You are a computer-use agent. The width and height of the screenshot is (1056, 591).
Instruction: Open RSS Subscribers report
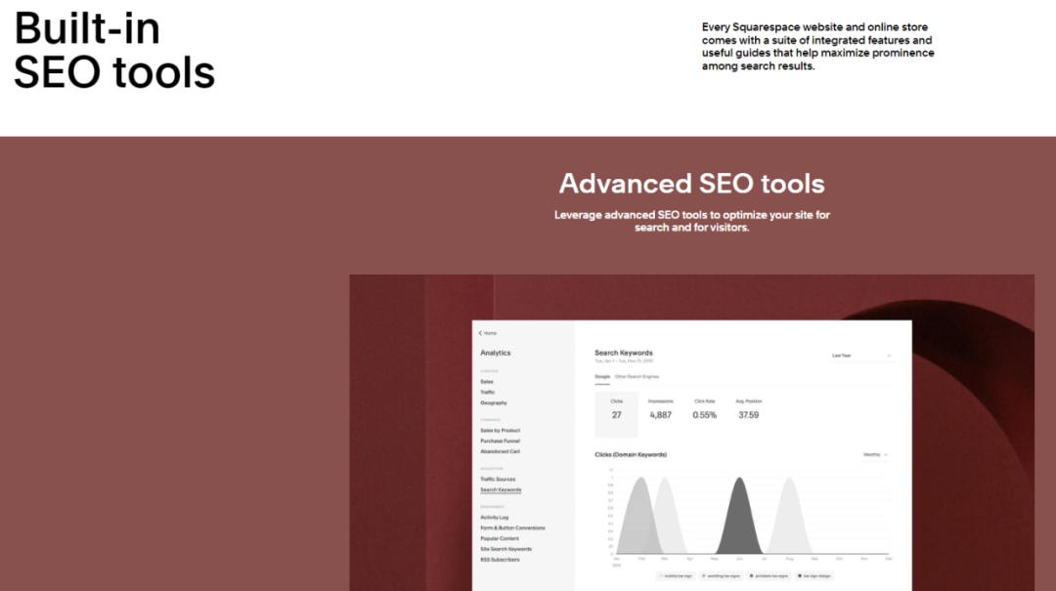pos(500,560)
